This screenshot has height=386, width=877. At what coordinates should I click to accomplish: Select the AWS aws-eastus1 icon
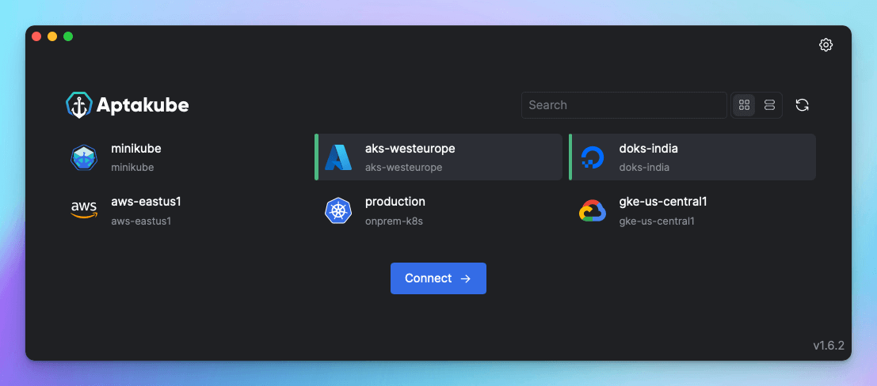coord(84,210)
